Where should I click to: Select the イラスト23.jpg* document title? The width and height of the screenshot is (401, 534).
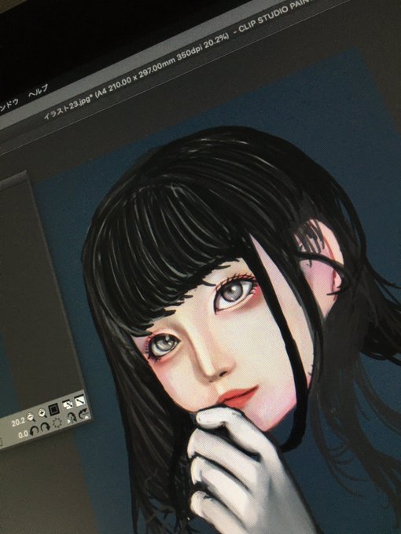(68, 108)
